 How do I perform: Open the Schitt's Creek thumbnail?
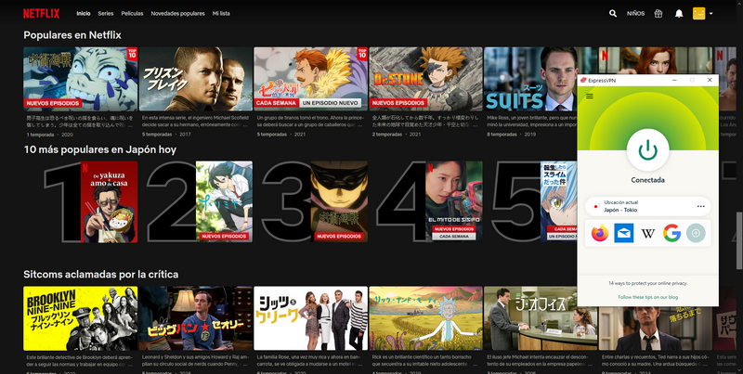pos(311,318)
